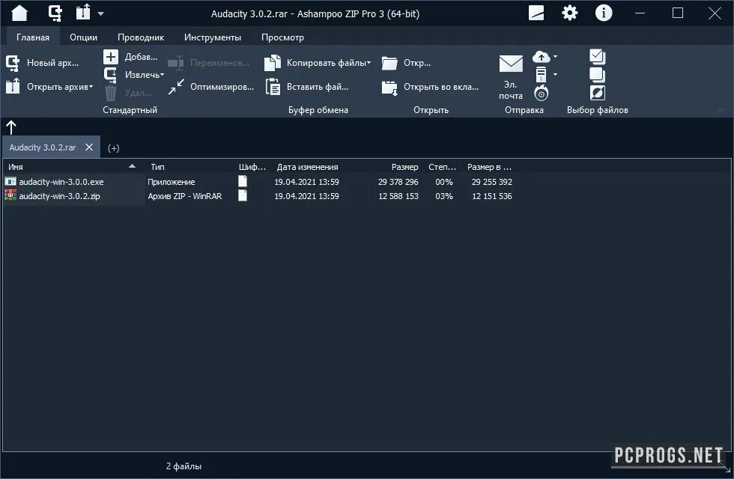
Task: Click the Вставить фай... button label
Action: (x=318, y=87)
